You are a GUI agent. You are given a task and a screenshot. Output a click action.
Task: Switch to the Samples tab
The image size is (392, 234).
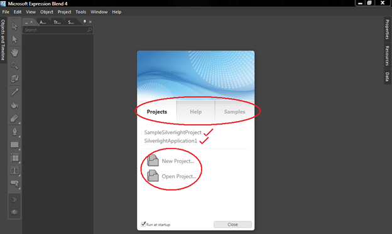234,112
